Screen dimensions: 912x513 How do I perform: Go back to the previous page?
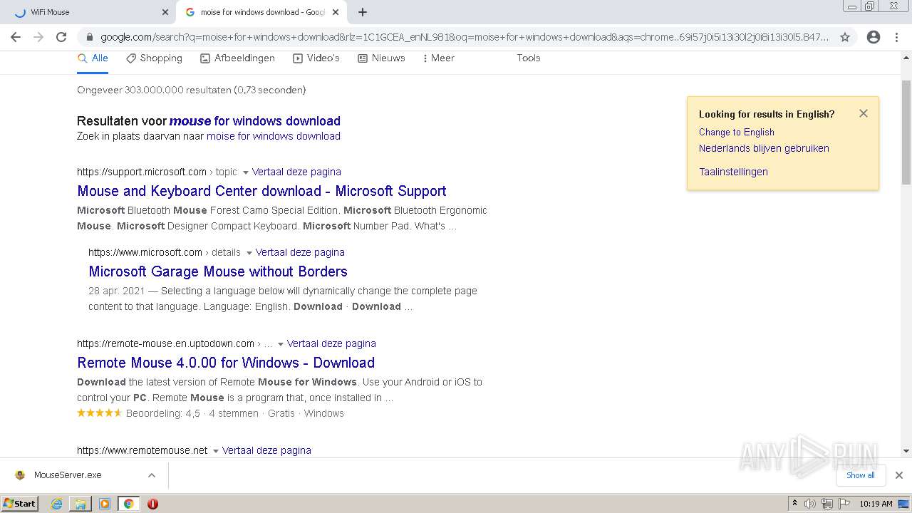(16, 37)
